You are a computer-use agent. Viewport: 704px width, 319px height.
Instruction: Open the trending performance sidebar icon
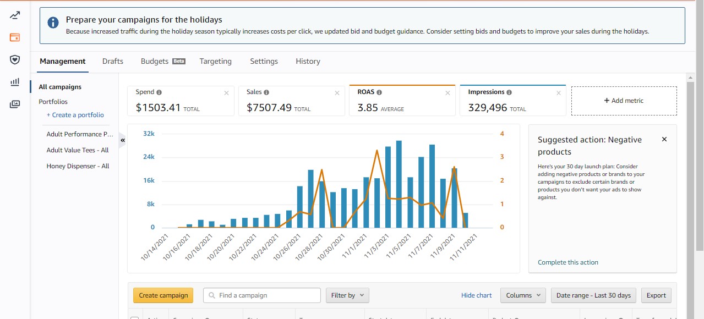15,15
